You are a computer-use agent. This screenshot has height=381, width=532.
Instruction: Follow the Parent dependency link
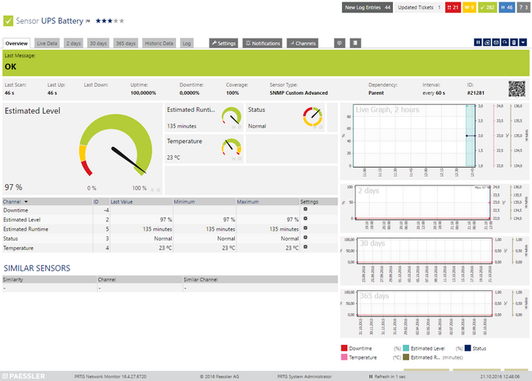[376, 93]
